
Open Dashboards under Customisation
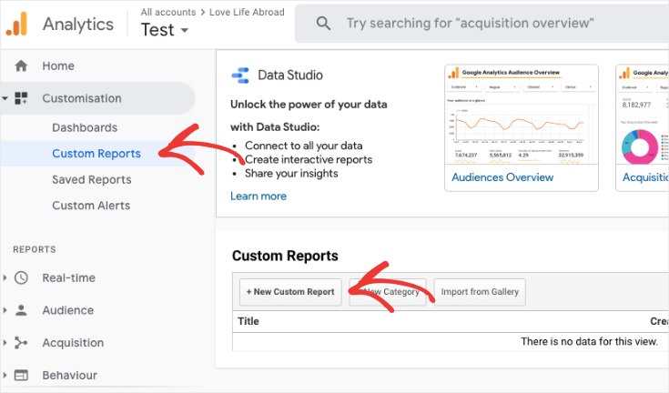(x=85, y=127)
